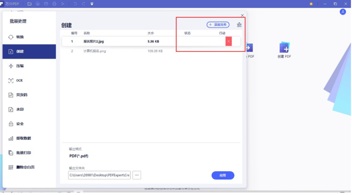352x195 pixels.
Task: Select 贝茨码 in batch sidebar
Action: (x=29, y=95)
